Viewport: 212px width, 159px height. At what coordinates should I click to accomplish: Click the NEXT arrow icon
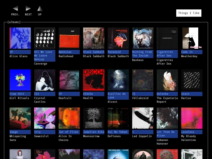click(x=28, y=8)
